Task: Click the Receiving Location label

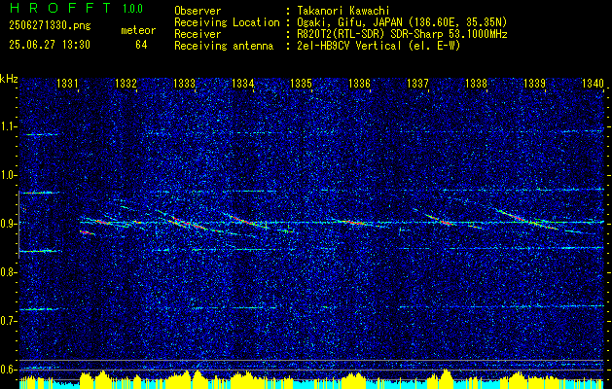Action: 227,22
